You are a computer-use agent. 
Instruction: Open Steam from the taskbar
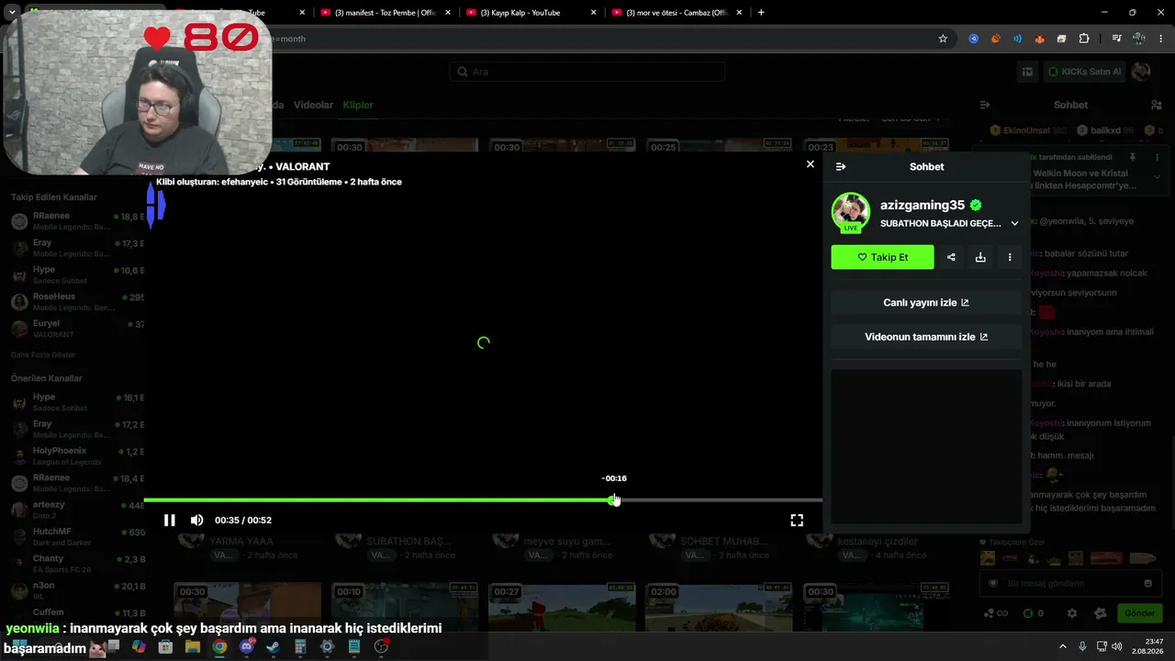click(x=274, y=646)
